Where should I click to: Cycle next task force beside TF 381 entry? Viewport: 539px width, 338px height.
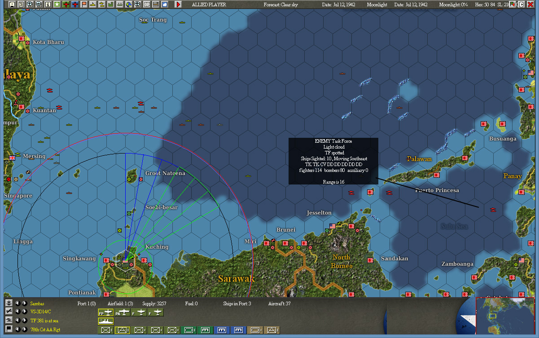(24, 320)
